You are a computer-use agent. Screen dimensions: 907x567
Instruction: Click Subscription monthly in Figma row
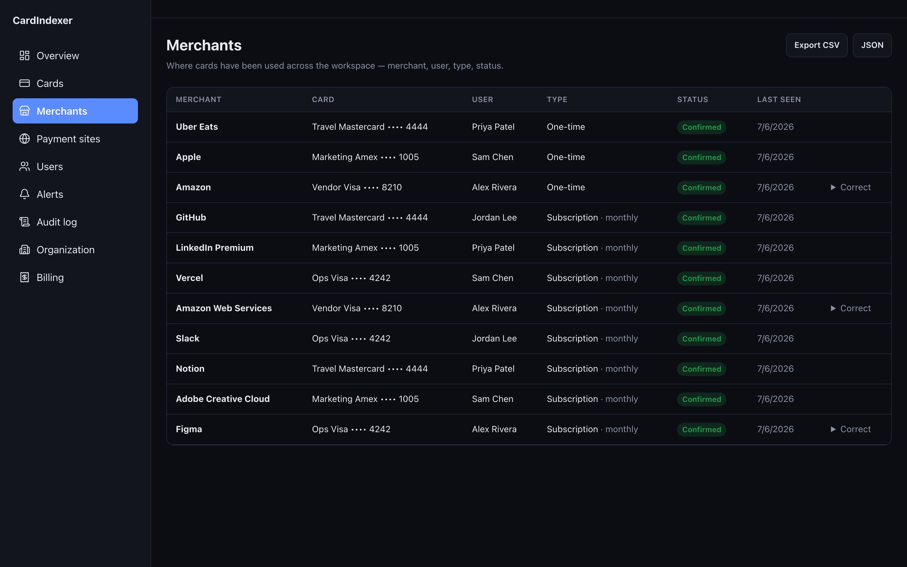point(592,429)
